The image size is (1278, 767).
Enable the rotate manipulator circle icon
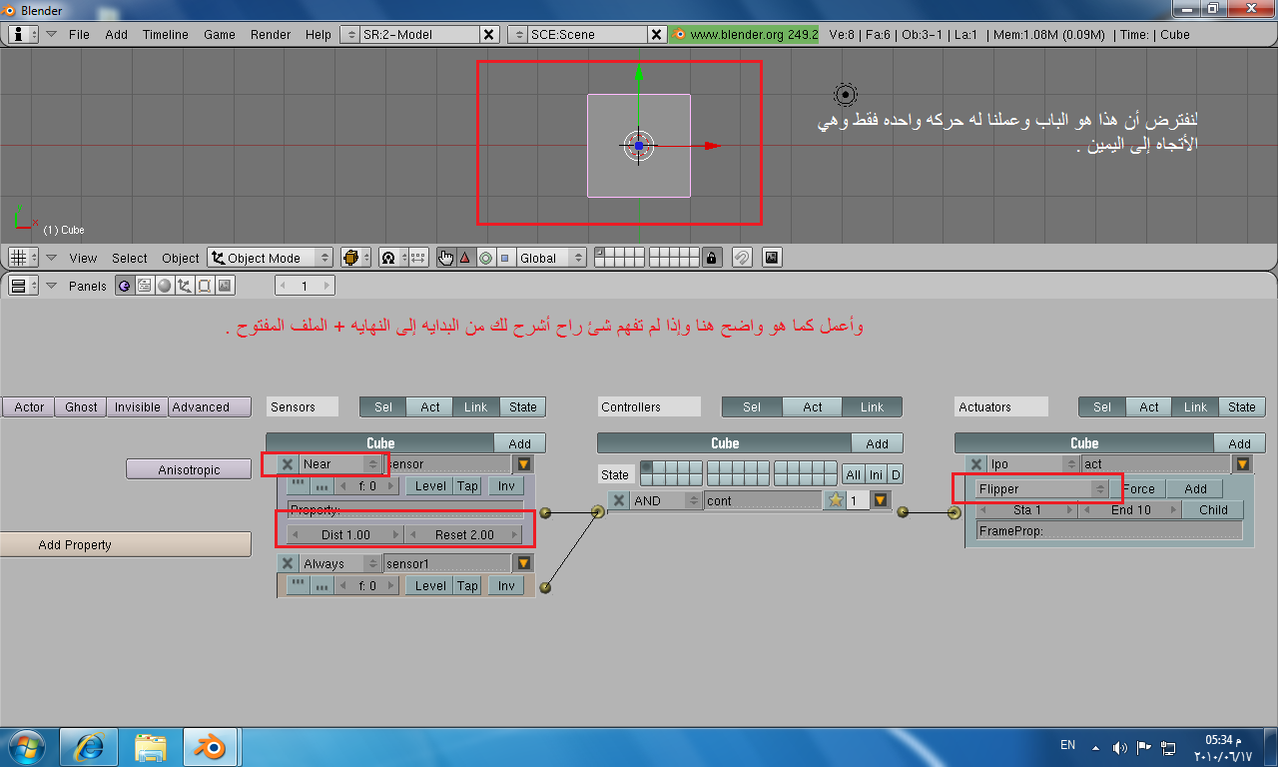click(x=485, y=258)
